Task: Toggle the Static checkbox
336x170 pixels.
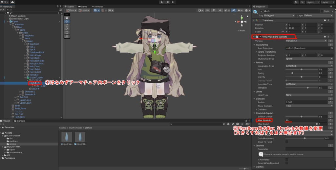Action: tap(322, 11)
